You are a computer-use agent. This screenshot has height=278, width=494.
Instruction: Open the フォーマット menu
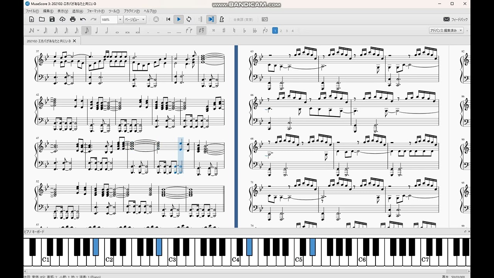coord(95,11)
